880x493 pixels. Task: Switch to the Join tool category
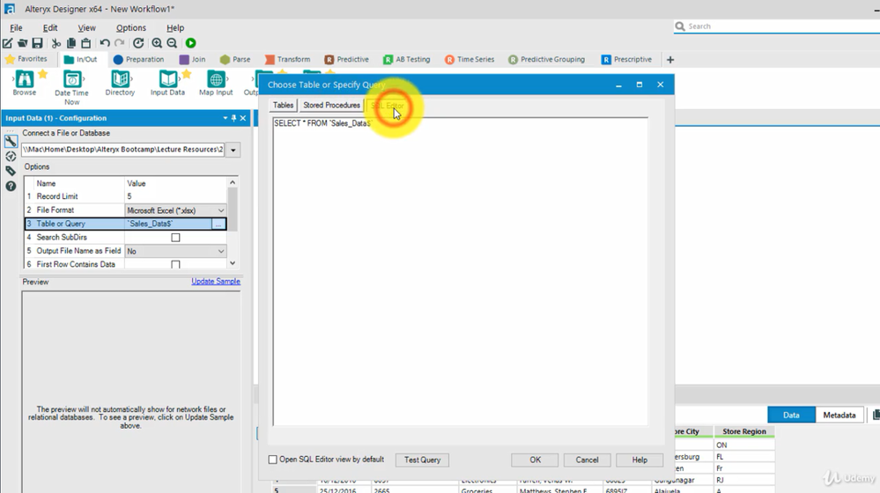click(x=192, y=59)
